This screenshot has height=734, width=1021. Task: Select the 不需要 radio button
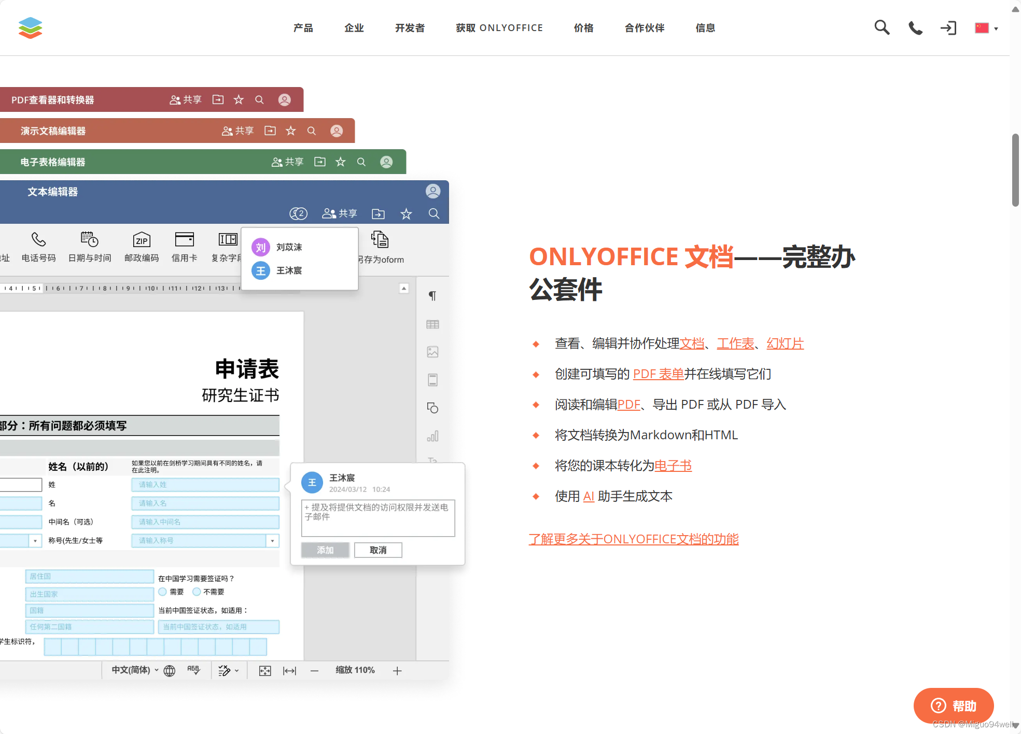pos(197,592)
